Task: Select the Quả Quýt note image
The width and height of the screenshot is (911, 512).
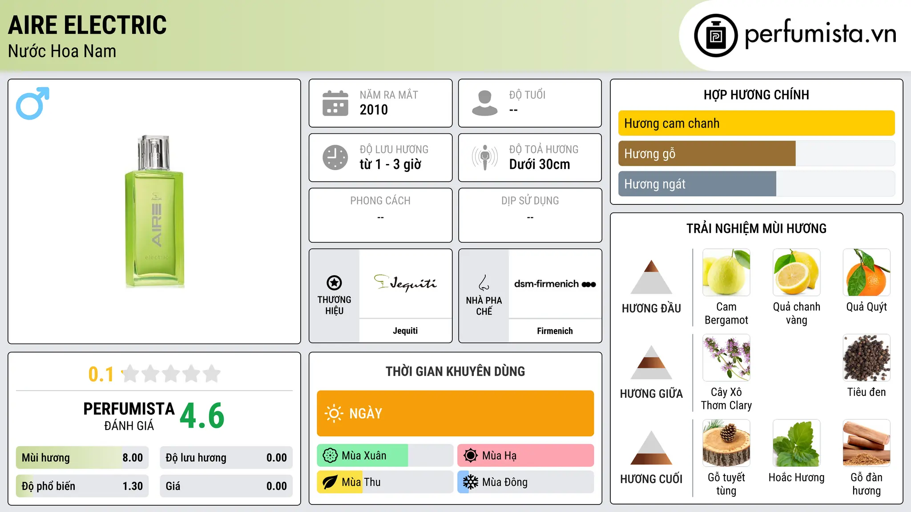Action: point(867,272)
